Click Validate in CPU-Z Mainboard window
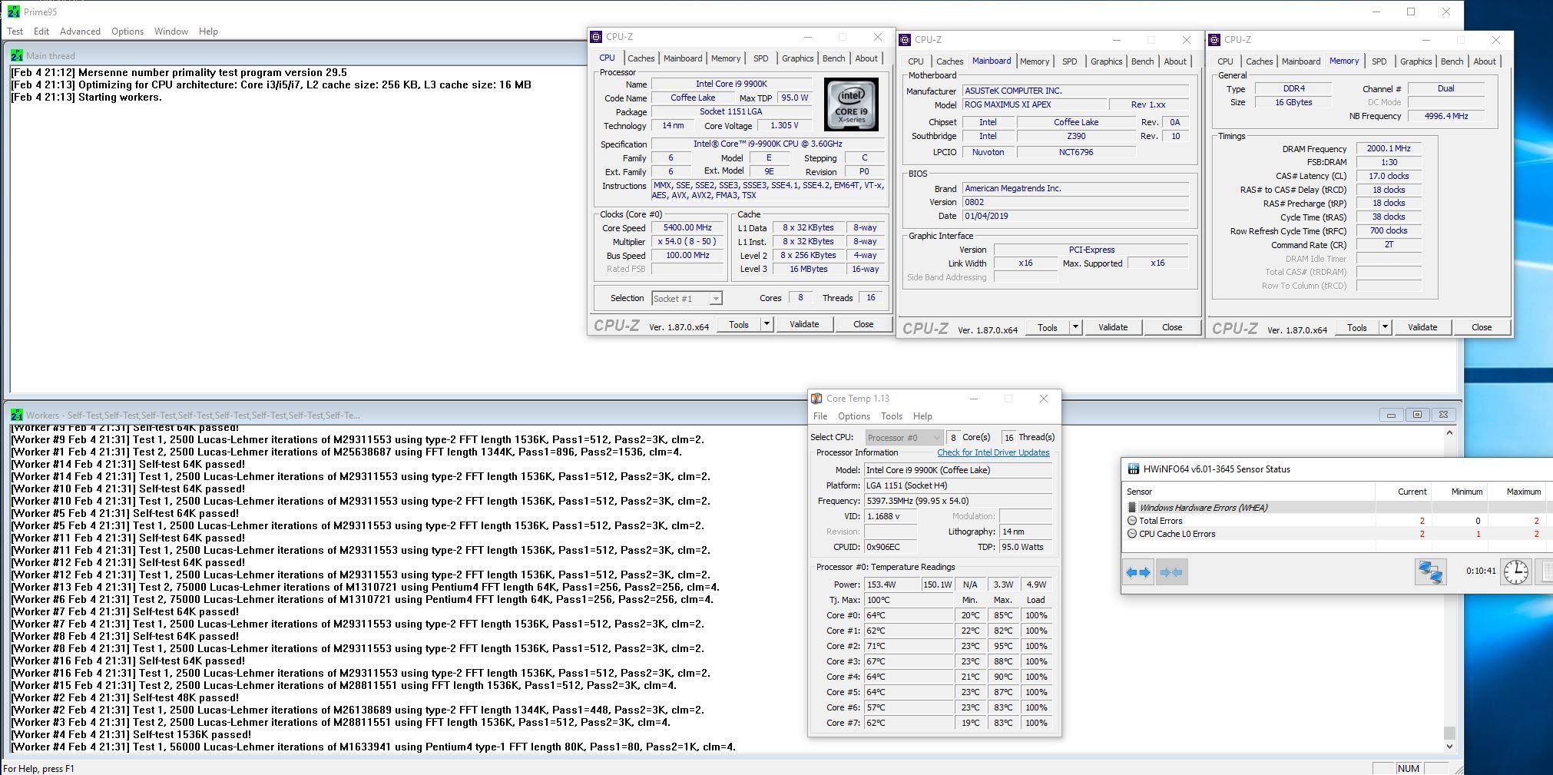The width and height of the screenshot is (1553, 775). coord(1113,327)
